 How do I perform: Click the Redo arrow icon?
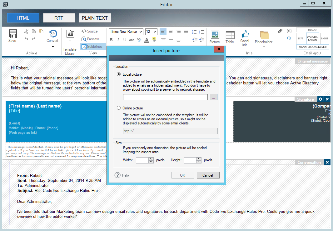(34, 39)
